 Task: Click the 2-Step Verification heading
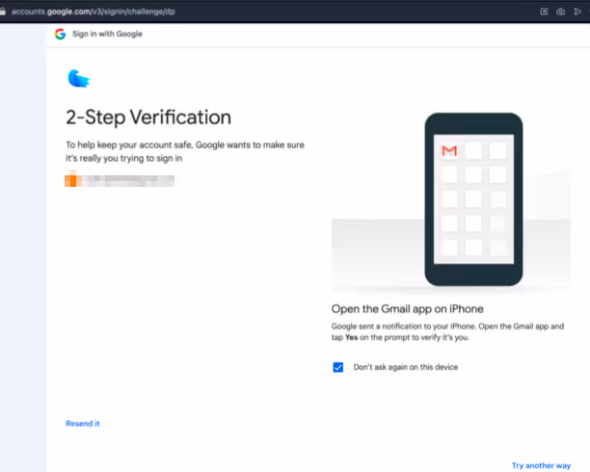148,117
